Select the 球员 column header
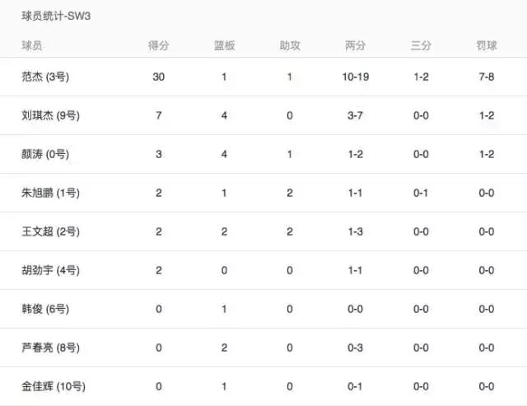Image resolution: width=527 pixels, height=406 pixels. [x=33, y=46]
